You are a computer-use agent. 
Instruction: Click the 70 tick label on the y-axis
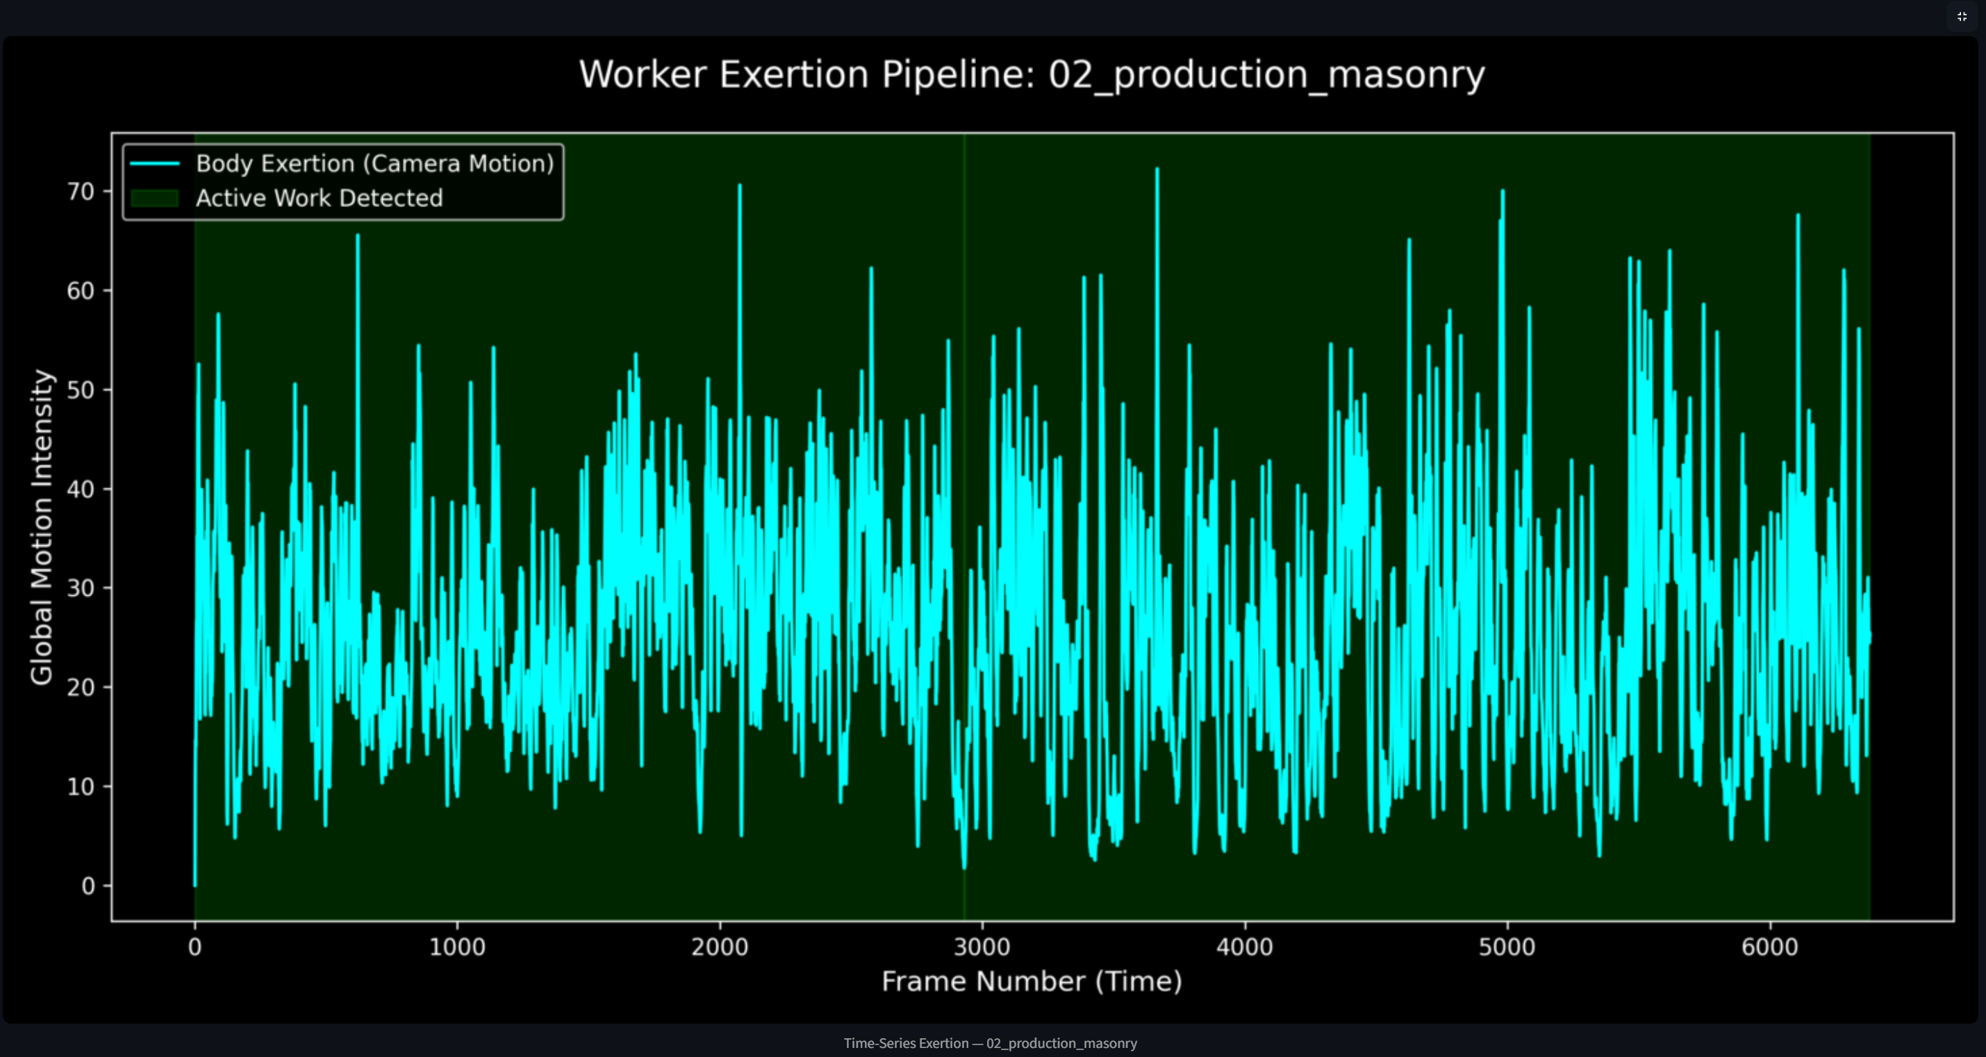pyautogui.click(x=80, y=191)
